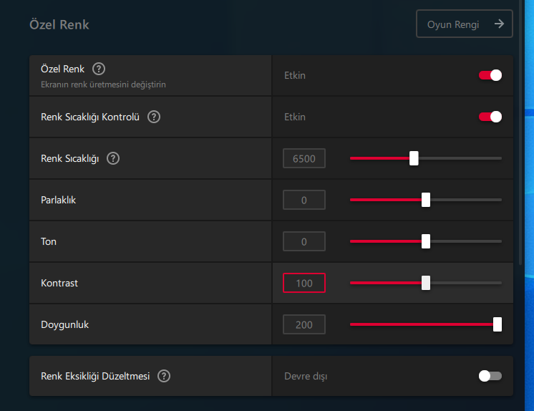Viewport: 534px width, 411px height.
Task: Click the arrow icon on Oyun Rengi
Action: [x=499, y=24]
